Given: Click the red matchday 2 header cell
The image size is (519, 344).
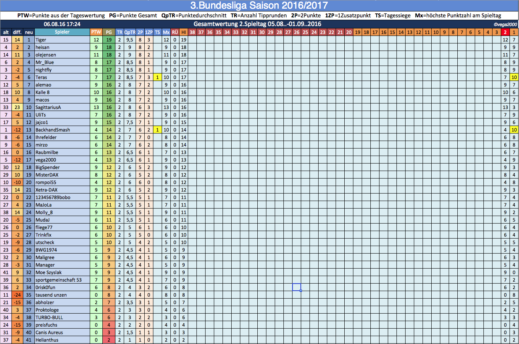Looking at the screenshot, I should pos(505,32).
